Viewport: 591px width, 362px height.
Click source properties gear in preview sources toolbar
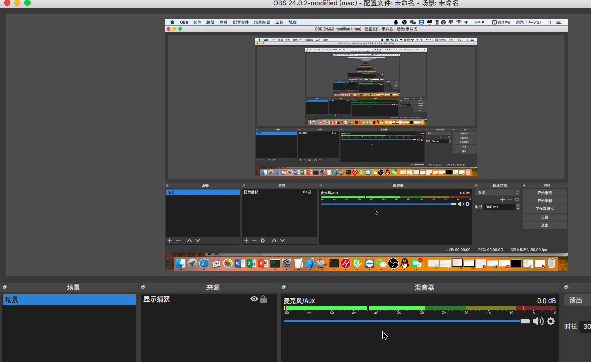pos(263,240)
